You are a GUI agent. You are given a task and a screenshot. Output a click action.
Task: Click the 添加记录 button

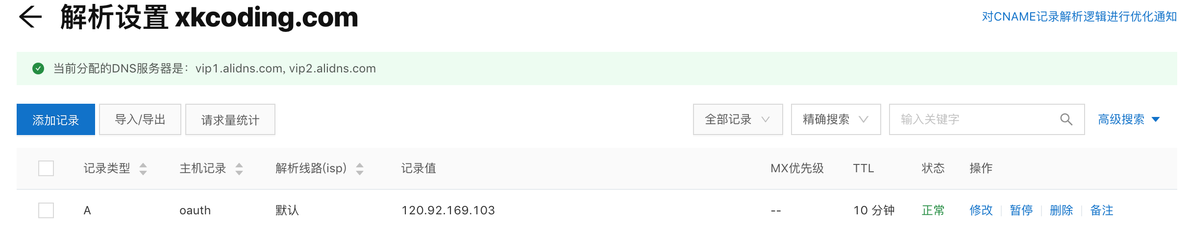(56, 119)
